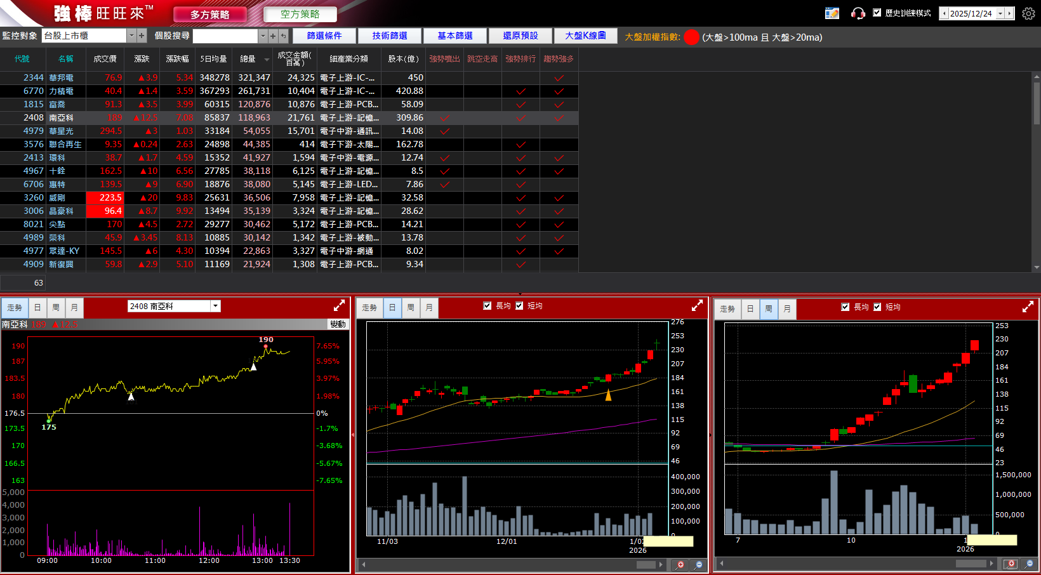Click the plus button beside 台股上市櫃
Image resolution: width=1041 pixels, height=575 pixels.
pyautogui.click(x=142, y=36)
